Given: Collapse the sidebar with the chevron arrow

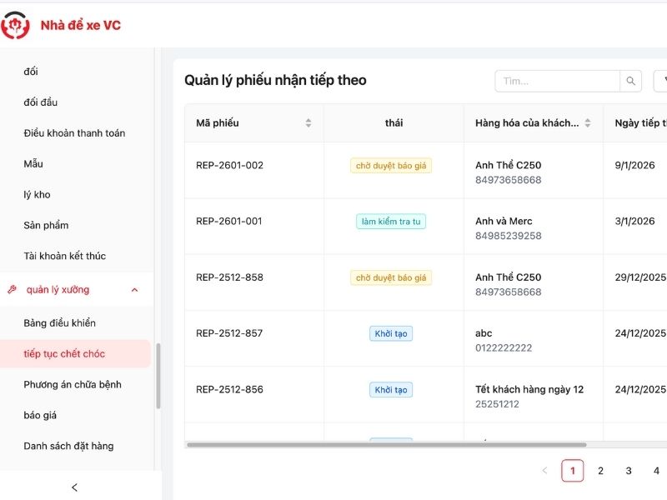Looking at the screenshot, I should pyautogui.click(x=76, y=486).
